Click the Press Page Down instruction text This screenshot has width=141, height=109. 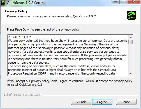(43, 29)
